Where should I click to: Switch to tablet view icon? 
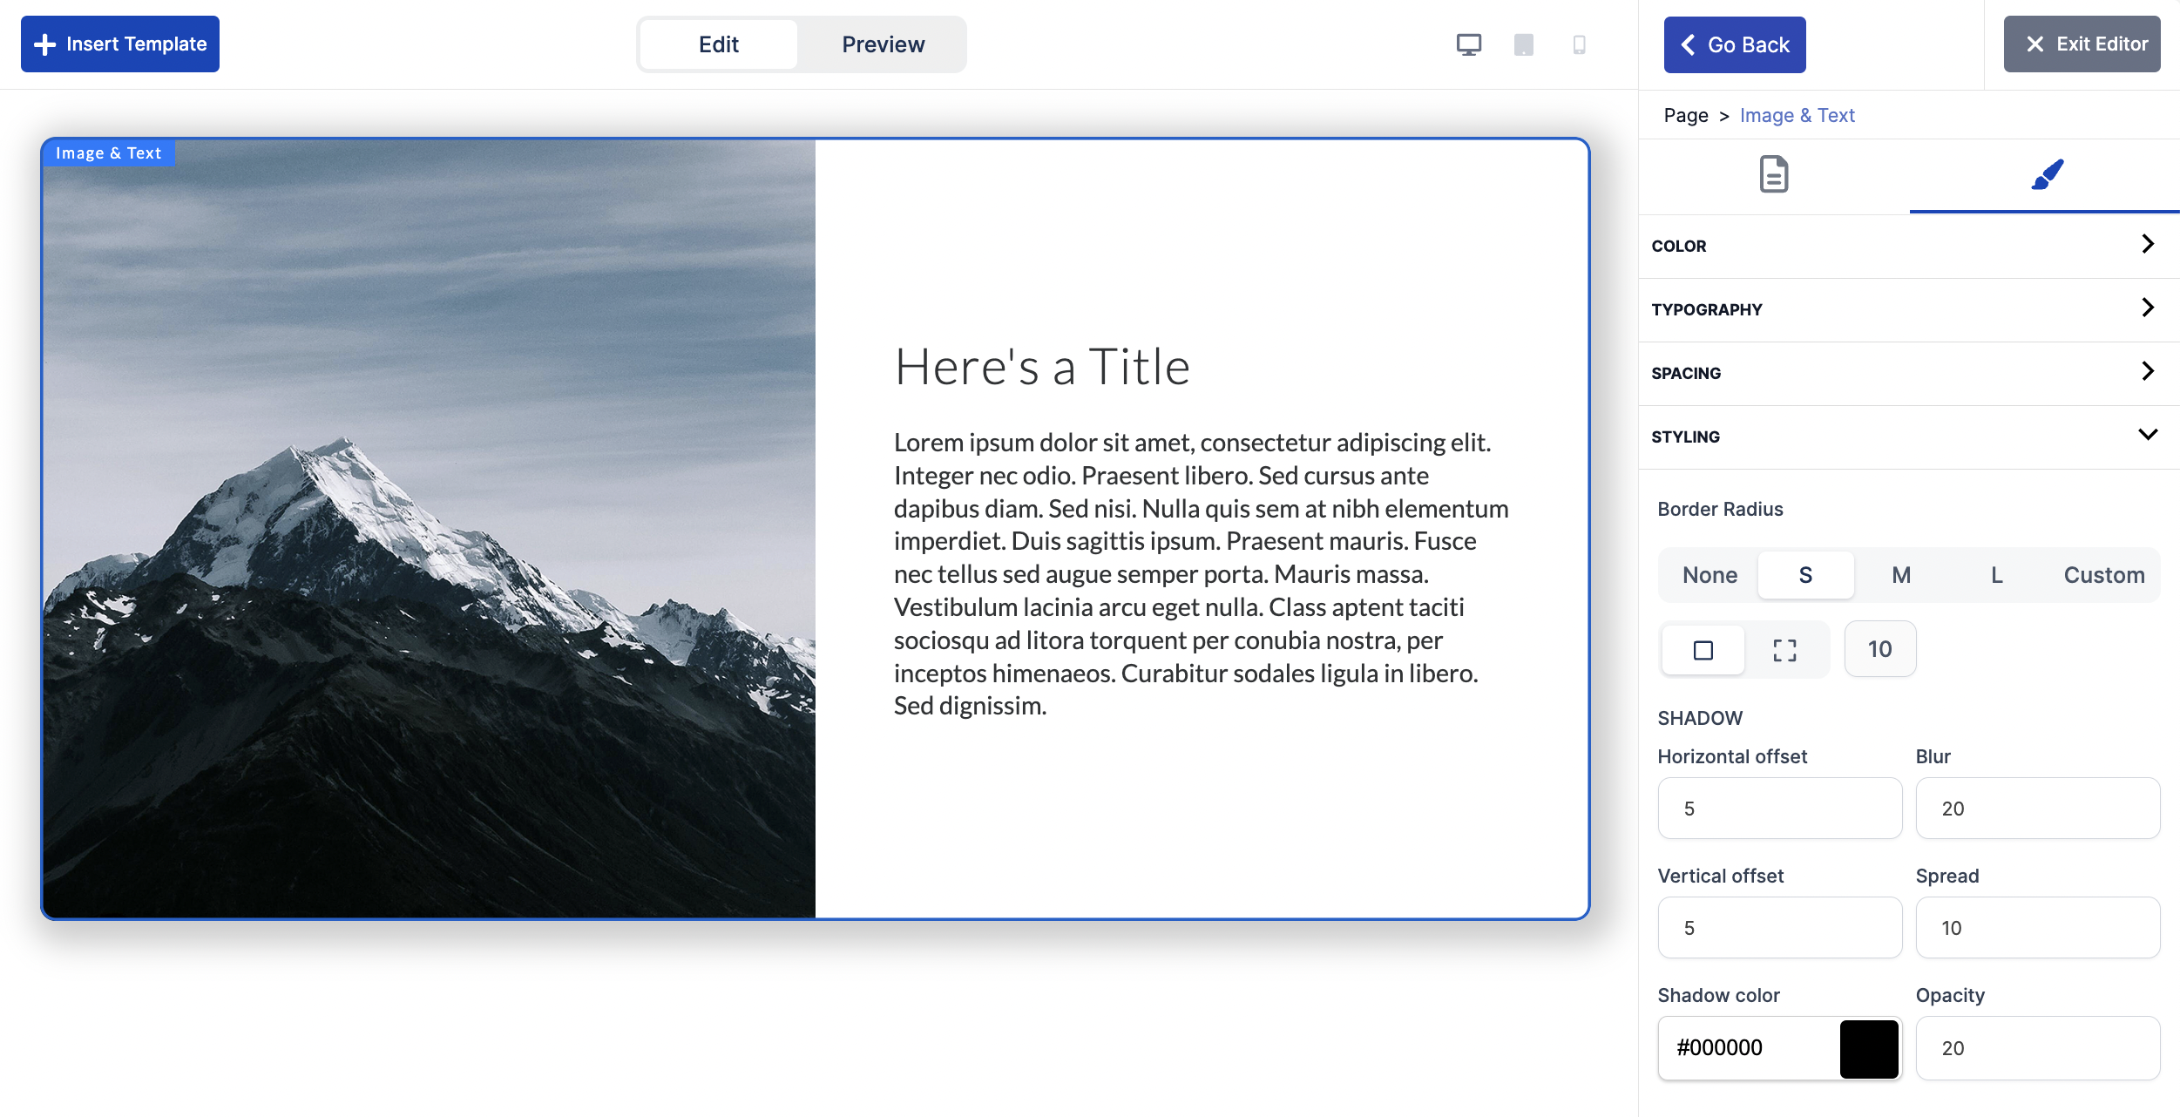1523,44
